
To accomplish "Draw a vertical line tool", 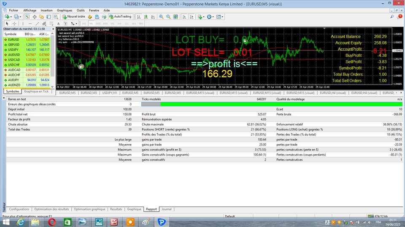I will pos(23,24).
